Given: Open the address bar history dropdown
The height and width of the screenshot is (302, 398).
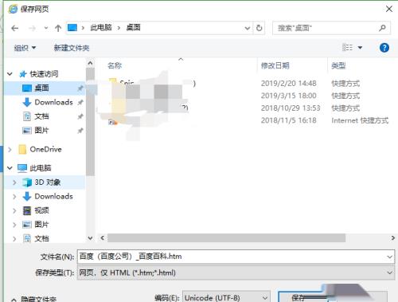Looking at the screenshot, I should [x=248, y=28].
